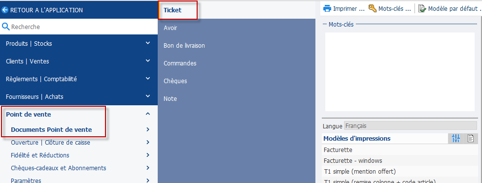Click the Mots-clés key icon
Image resolution: width=482 pixels, height=183 pixels.
(x=373, y=8)
